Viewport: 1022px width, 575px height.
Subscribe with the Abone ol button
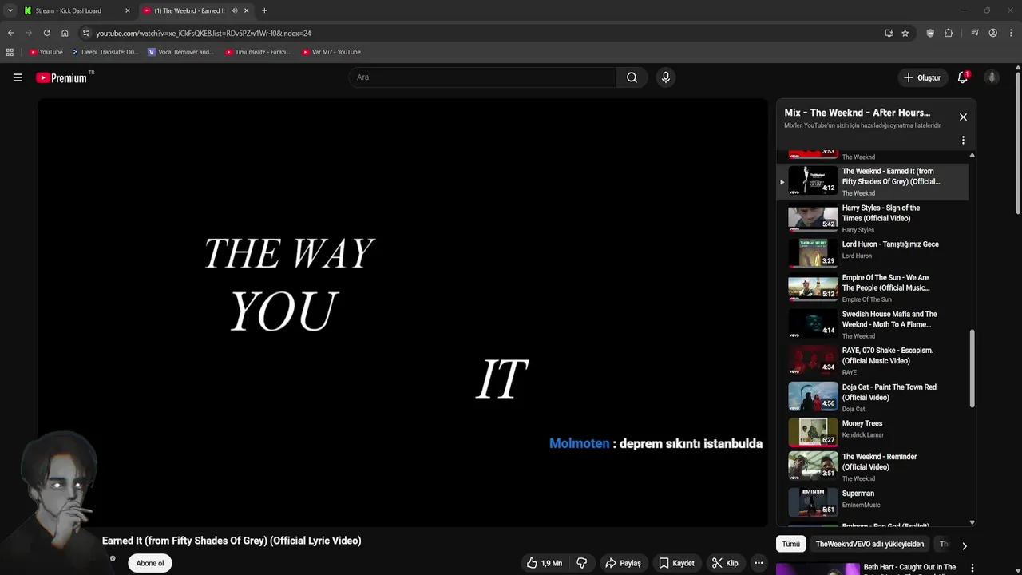(x=150, y=563)
